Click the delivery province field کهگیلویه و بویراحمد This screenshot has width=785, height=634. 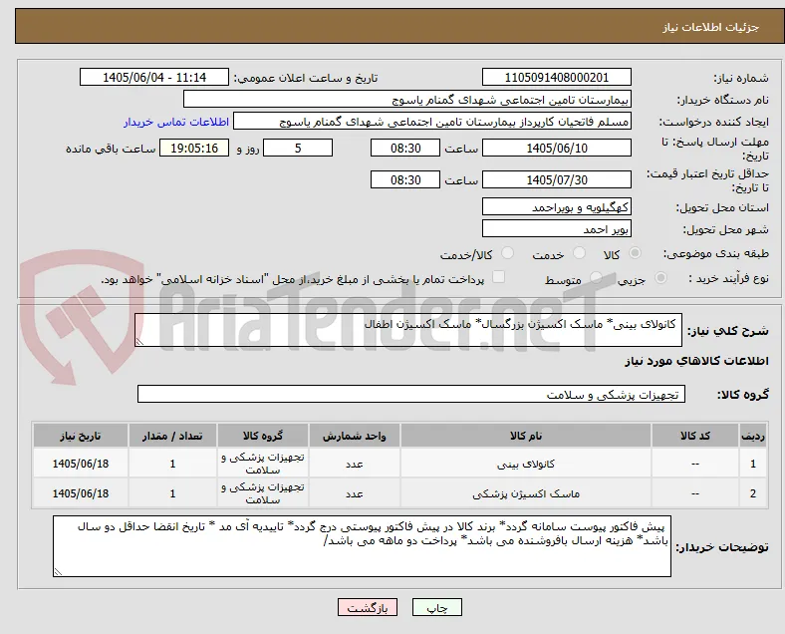557,206
